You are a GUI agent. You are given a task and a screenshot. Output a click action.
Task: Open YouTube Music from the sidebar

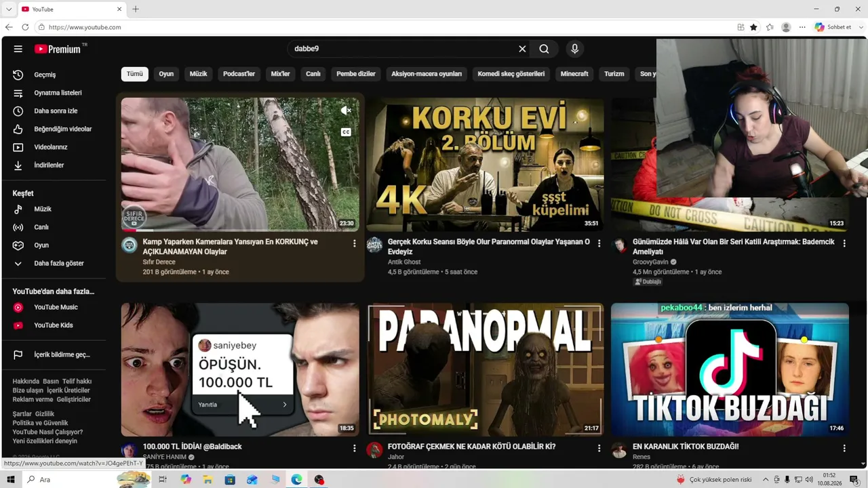click(x=54, y=307)
